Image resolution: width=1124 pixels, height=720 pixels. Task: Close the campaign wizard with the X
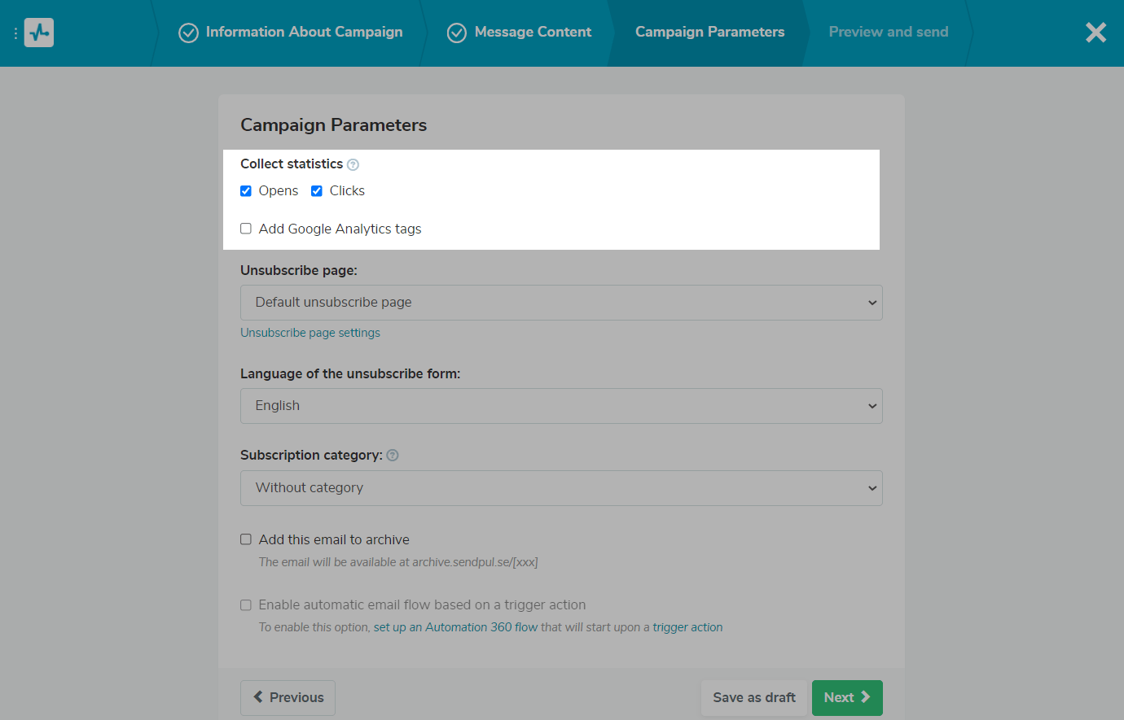click(x=1095, y=33)
